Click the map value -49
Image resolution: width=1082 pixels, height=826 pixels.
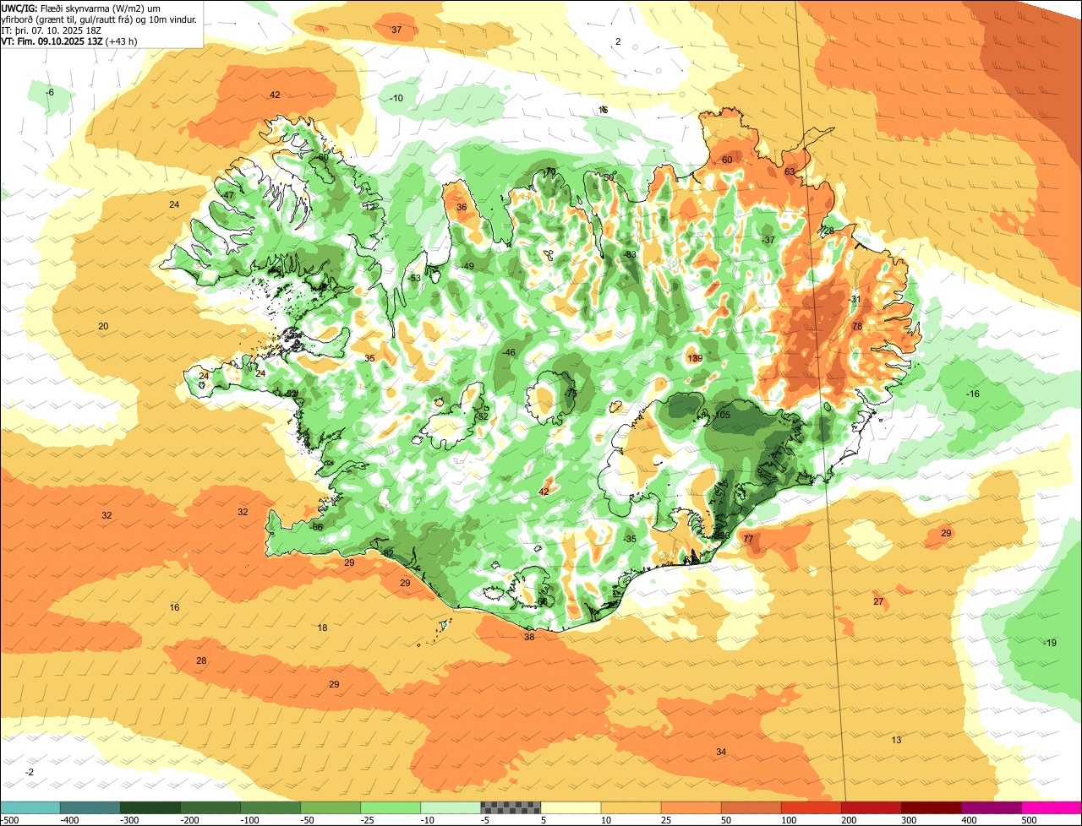click(x=467, y=267)
